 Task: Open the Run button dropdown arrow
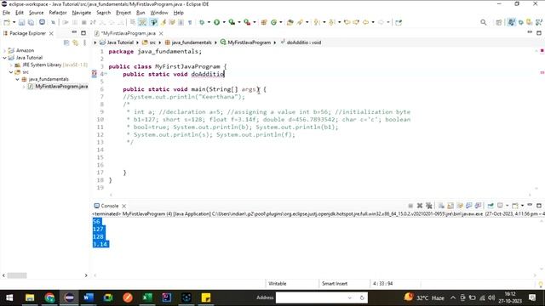(x=224, y=22)
